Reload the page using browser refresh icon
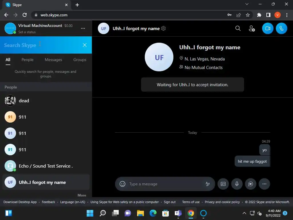Image resolution: width=293 pixels, height=220 pixels. pyautogui.click(x=25, y=15)
